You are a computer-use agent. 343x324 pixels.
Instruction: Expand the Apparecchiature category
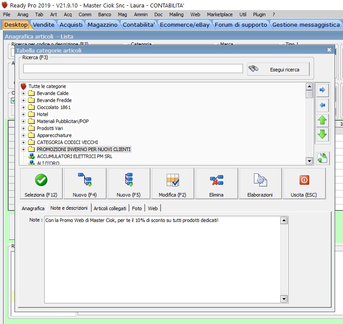pos(23,135)
